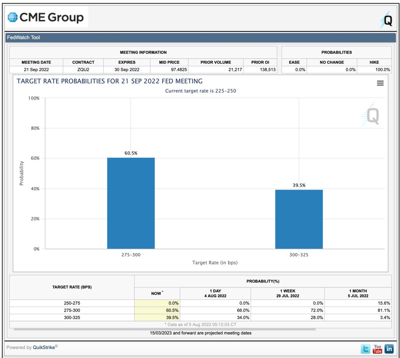
Task: Select the highlighted 39.5% NOW cell
Action: click(157, 318)
